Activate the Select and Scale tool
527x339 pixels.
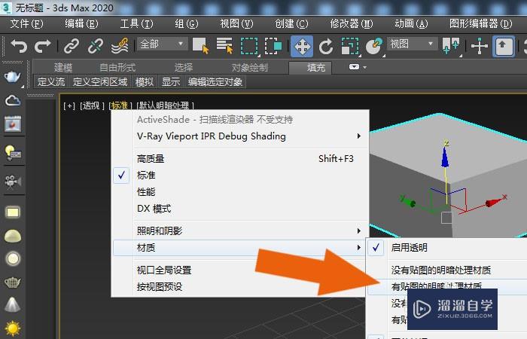coord(350,46)
